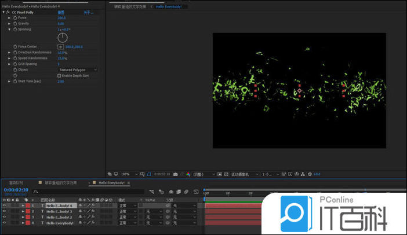The width and height of the screenshot is (407, 235).
Task: Click the Force Center crosshair point picker
Action: [60, 46]
